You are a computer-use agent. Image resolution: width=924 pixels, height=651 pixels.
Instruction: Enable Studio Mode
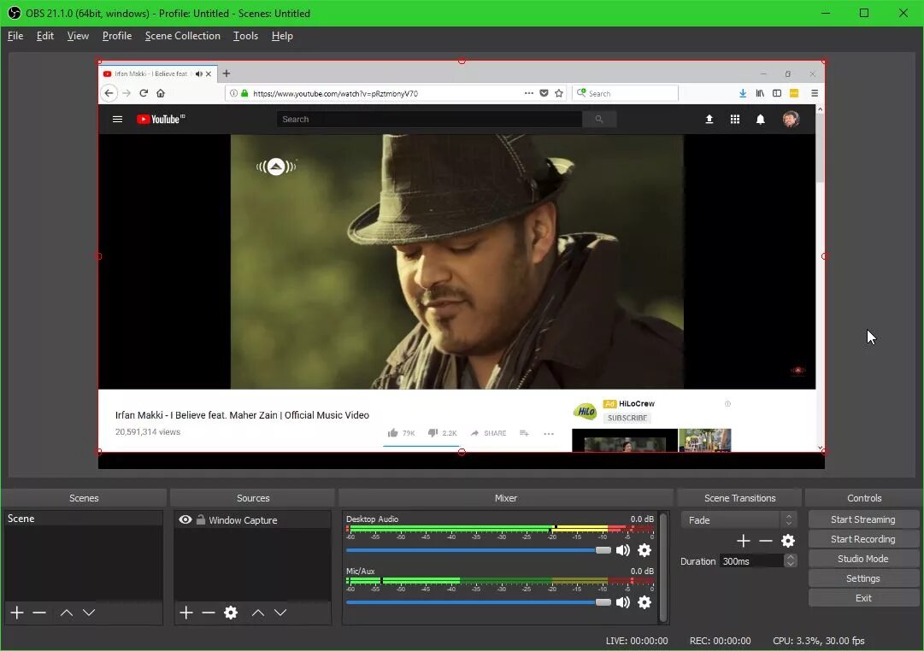pyautogui.click(x=862, y=559)
